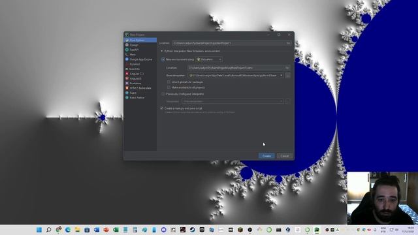The width and height of the screenshot is (418, 235).
Task: Toggle Create a main.py welcome script
Action: point(162,108)
